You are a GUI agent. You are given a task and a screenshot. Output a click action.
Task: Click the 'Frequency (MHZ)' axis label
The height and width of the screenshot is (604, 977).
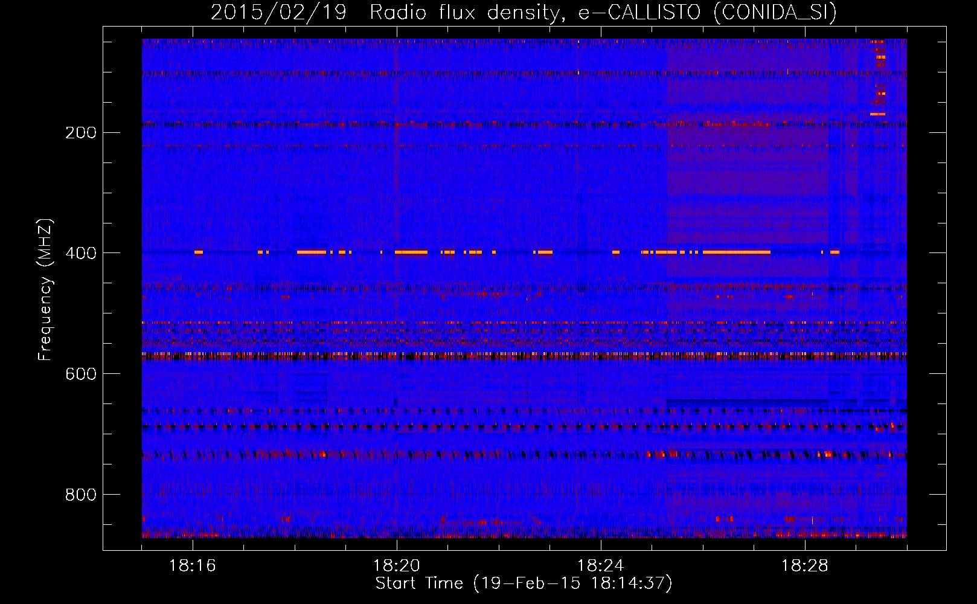point(45,290)
